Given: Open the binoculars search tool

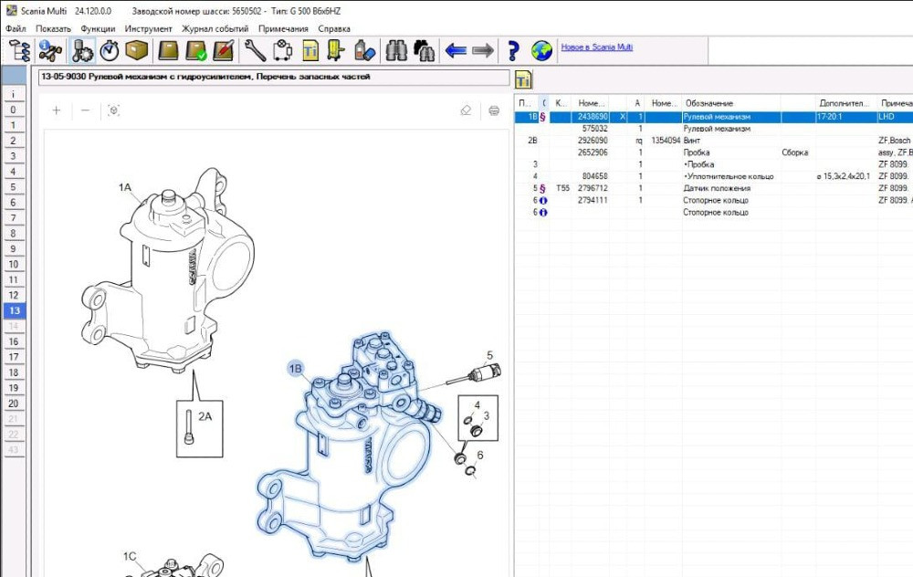Looking at the screenshot, I should (395, 49).
